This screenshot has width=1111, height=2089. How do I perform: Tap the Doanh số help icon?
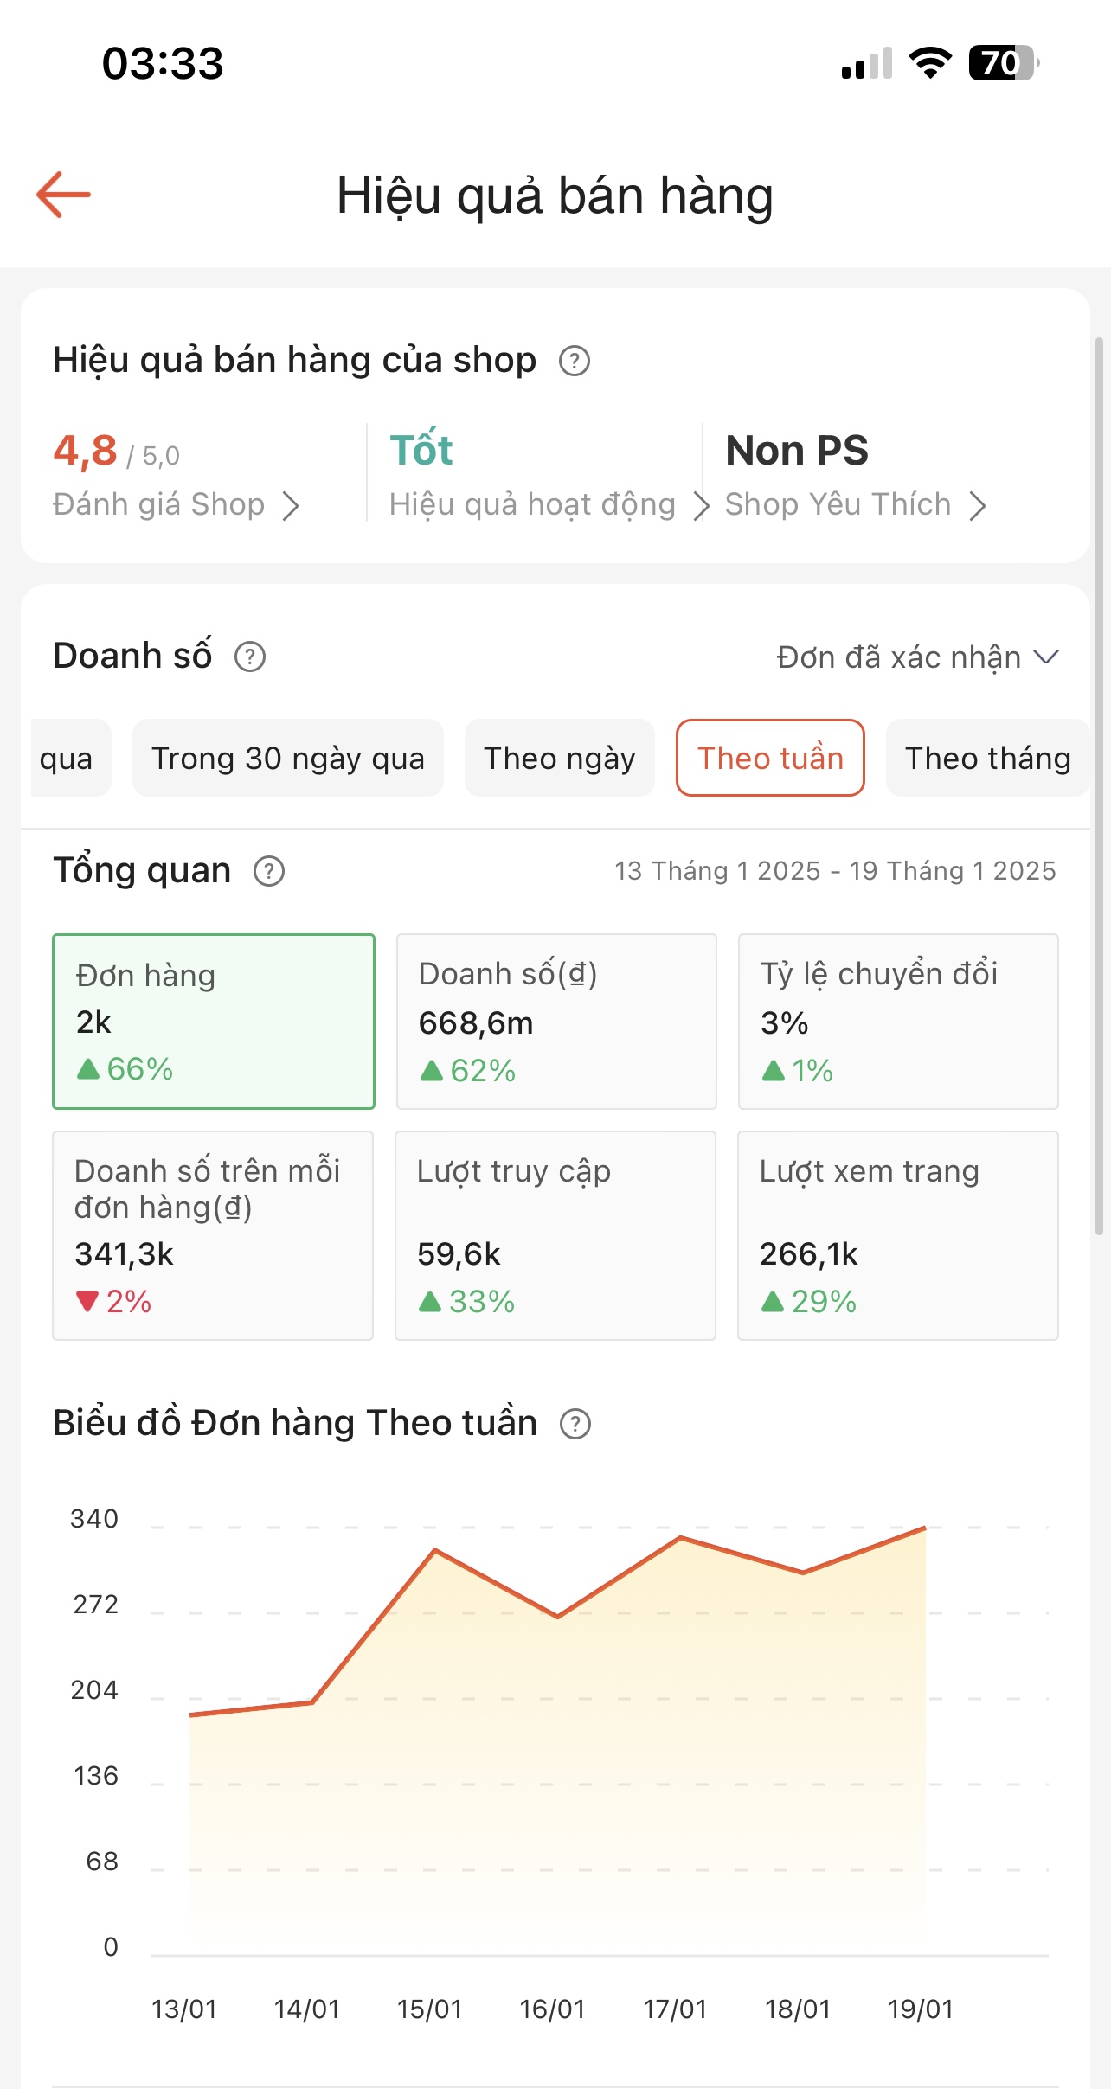(250, 657)
